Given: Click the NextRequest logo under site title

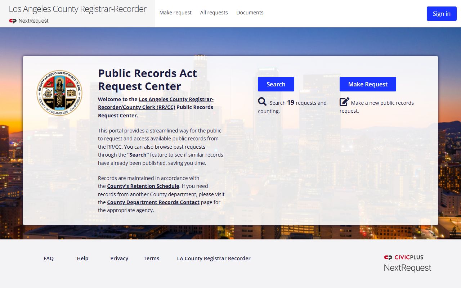Looking at the screenshot, I should [x=29, y=21].
